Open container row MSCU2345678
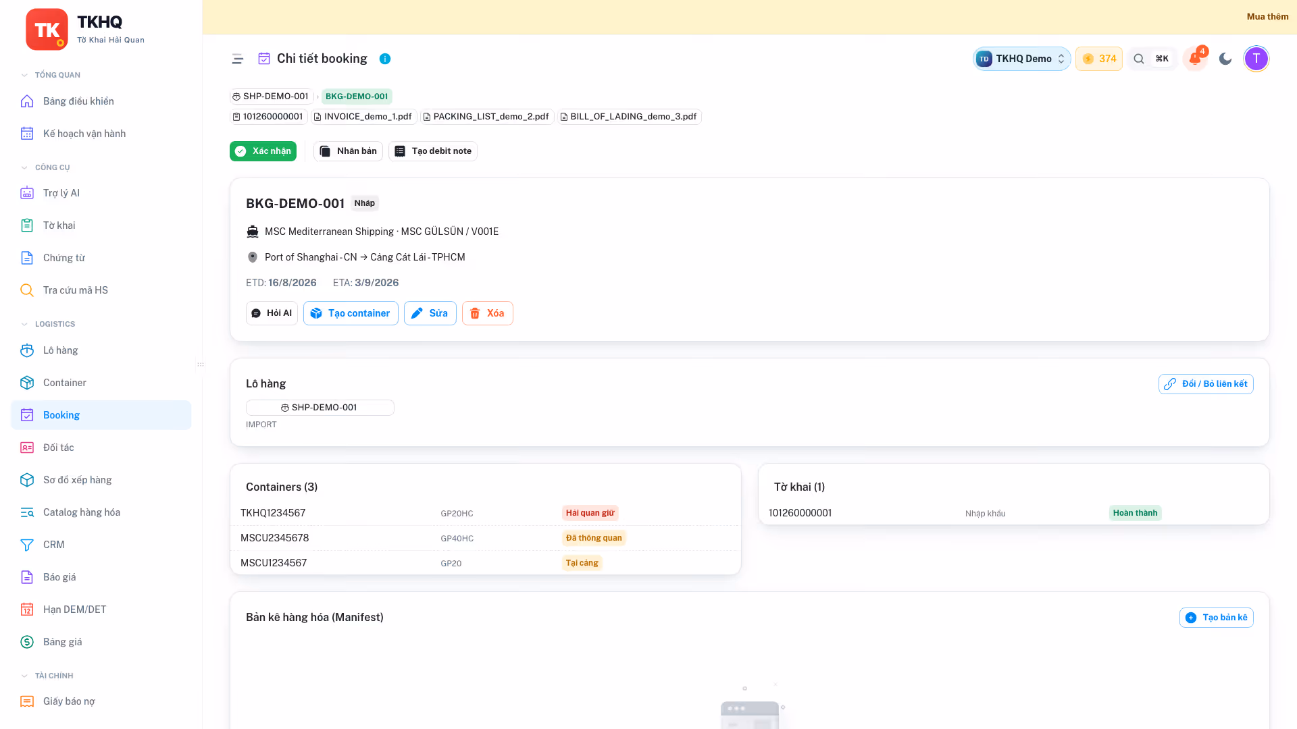The image size is (1297, 729). pyautogui.click(x=485, y=538)
